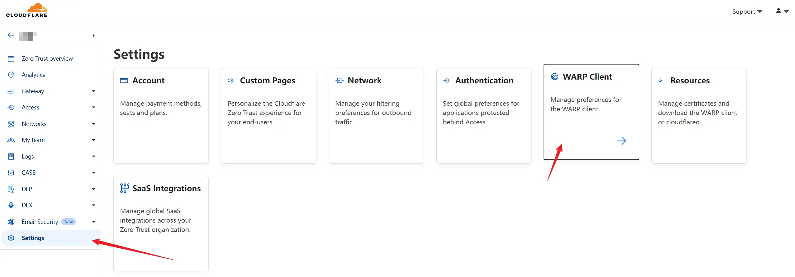Image resolution: width=795 pixels, height=277 pixels.
Task: Click the blue arrow on WARP Client card
Action: point(621,141)
